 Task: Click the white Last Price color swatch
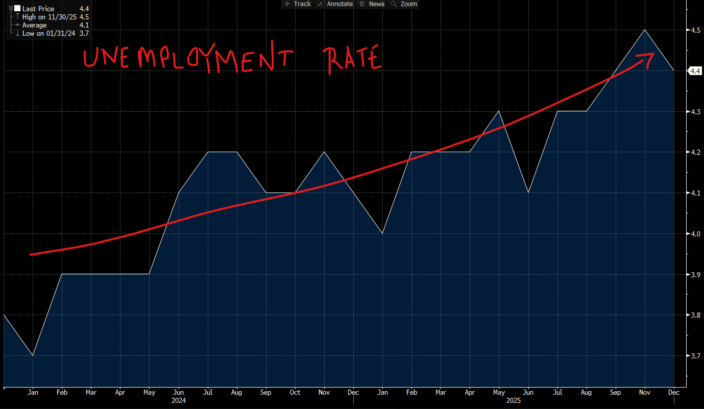(x=17, y=9)
